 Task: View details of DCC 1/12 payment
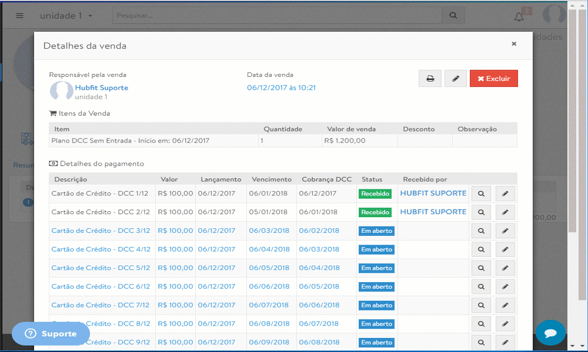[481, 194]
